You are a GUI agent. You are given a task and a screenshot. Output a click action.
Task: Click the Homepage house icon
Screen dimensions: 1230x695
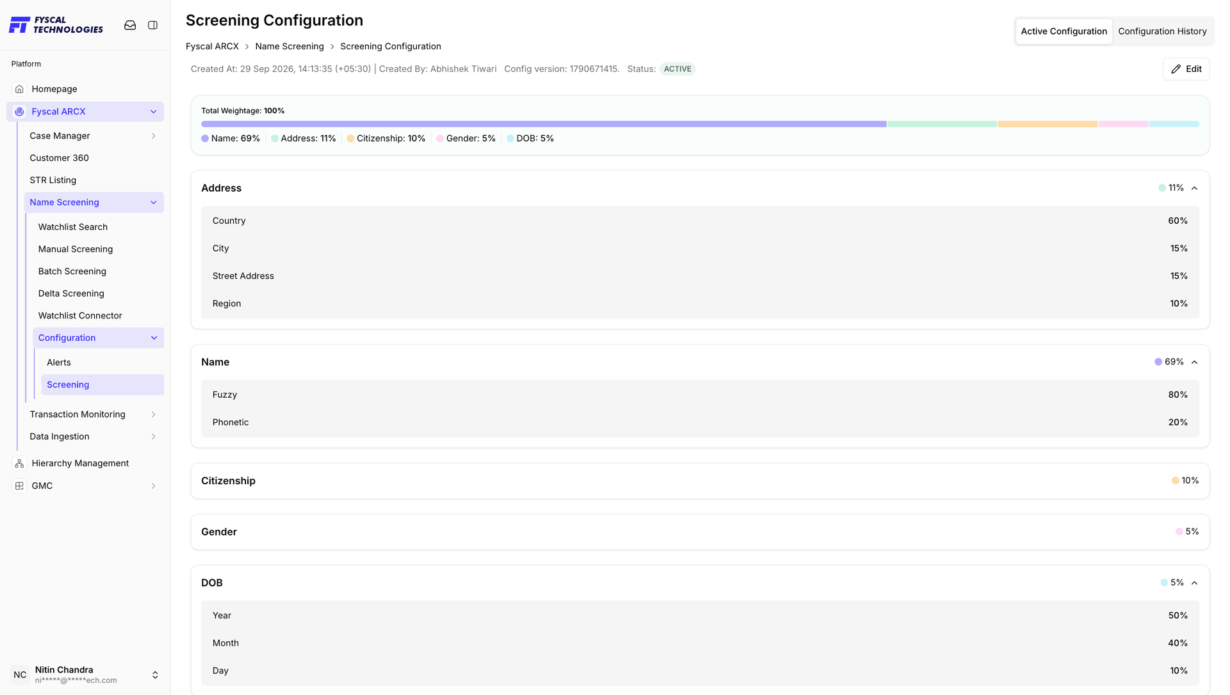point(19,89)
